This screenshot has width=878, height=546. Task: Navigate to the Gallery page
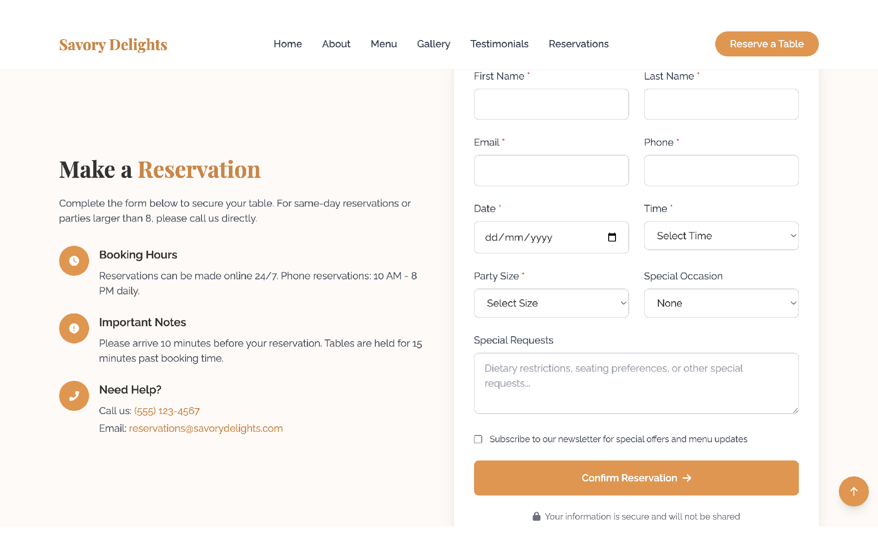pyautogui.click(x=434, y=44)
